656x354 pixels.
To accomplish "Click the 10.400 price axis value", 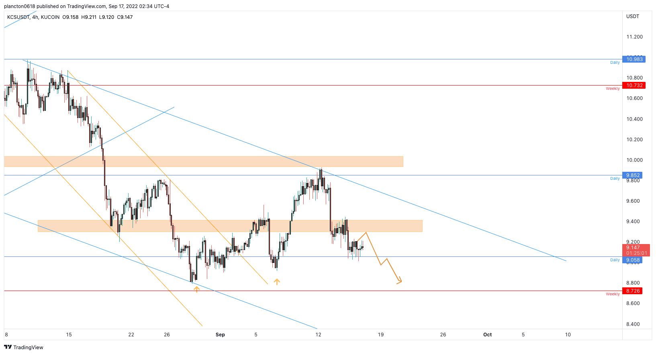I will coord(635,119).
